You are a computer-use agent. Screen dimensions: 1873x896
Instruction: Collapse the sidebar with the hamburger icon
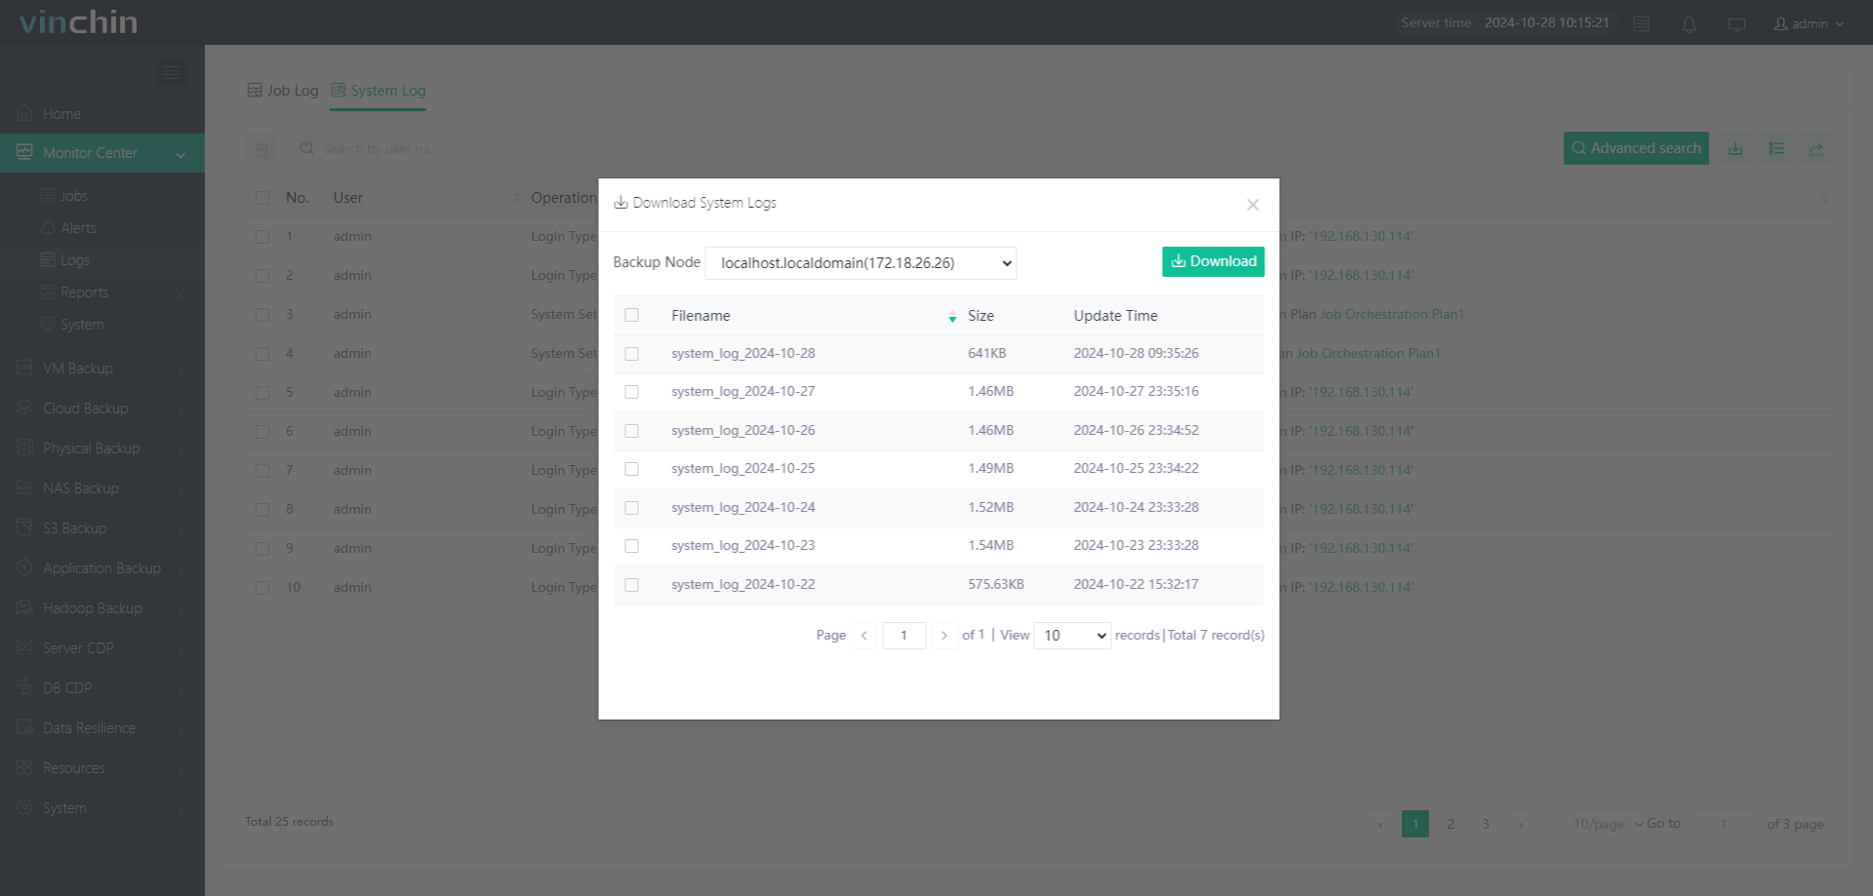point(172,73)
